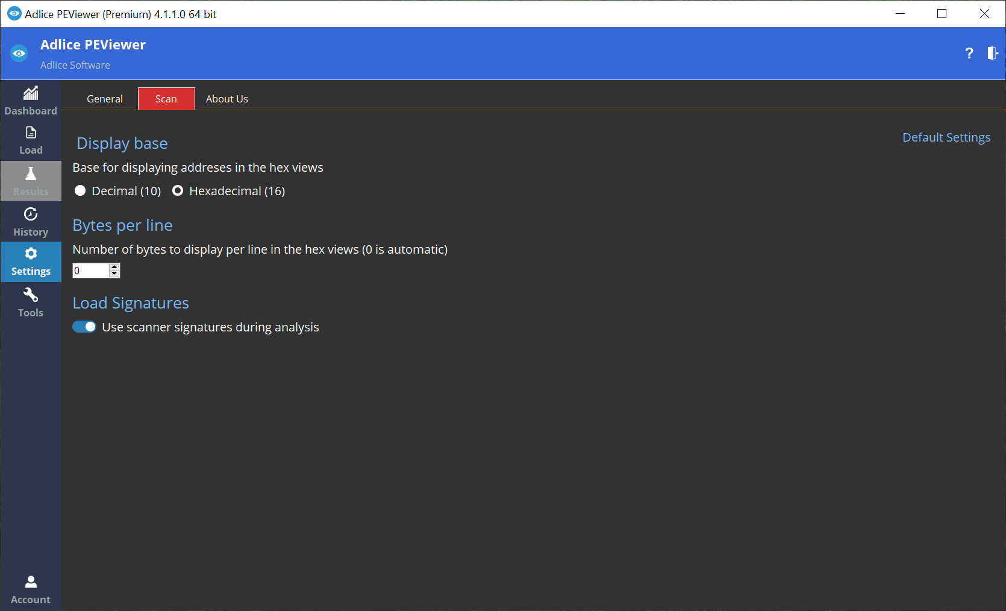
Task: Select the Settings gear icon
Action: coord(31,254)
